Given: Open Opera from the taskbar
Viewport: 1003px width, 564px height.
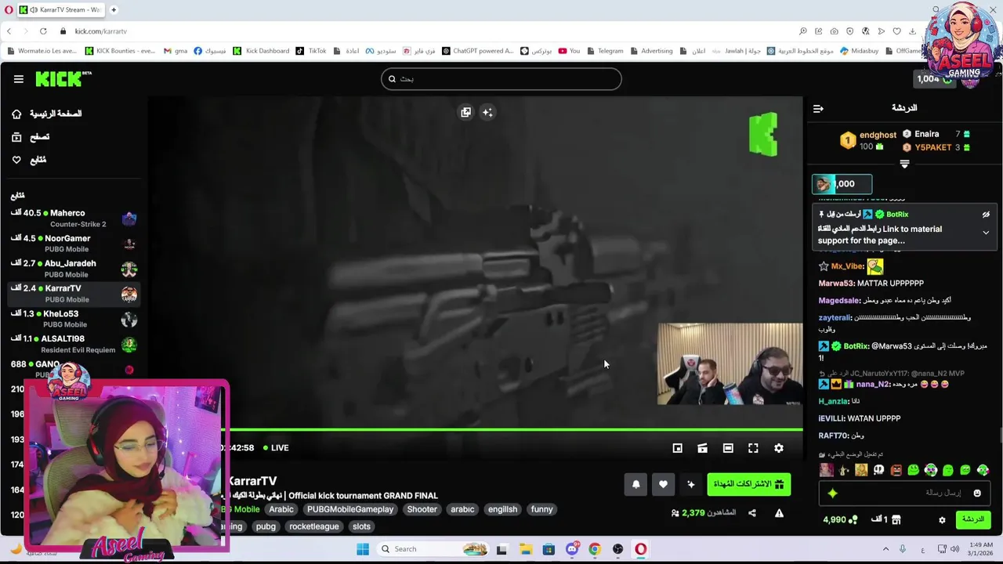Looking at the screenshot, I should (x=641, y=549).
